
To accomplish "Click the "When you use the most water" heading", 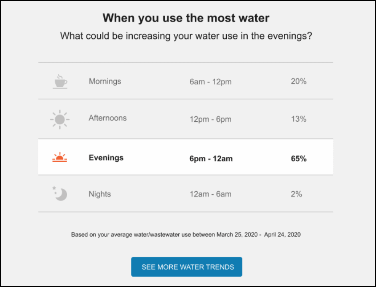I will coord(186,18).
